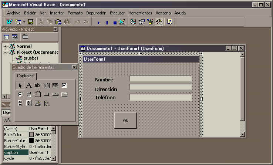Open the Toolbox from the main toolbar
This screenshot has width=273, height=165.
[159, 22]
